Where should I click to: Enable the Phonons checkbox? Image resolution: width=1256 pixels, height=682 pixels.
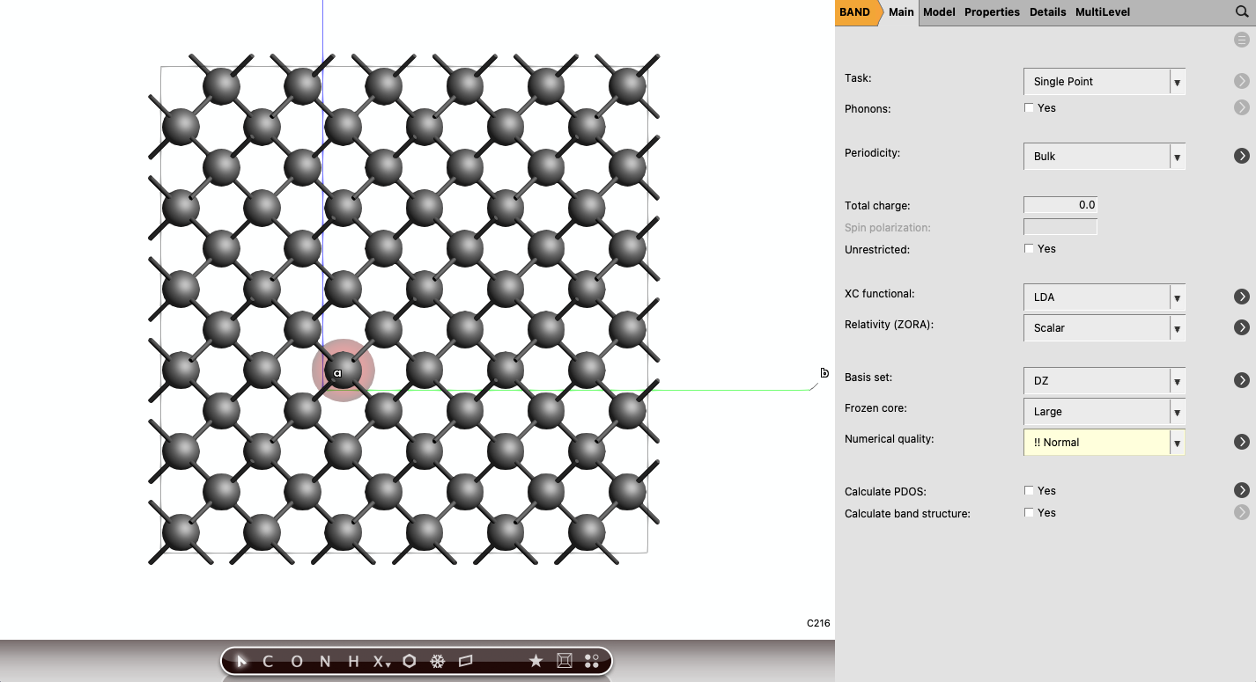tap(1029, 108)
